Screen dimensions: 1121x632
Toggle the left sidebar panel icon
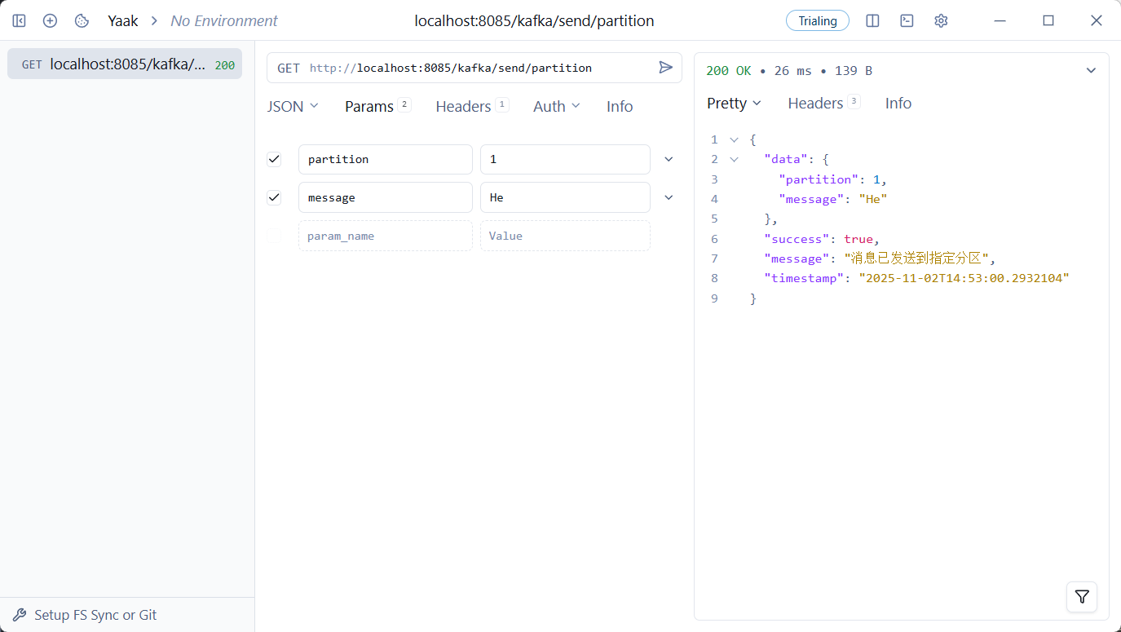[x=19, y=20]
